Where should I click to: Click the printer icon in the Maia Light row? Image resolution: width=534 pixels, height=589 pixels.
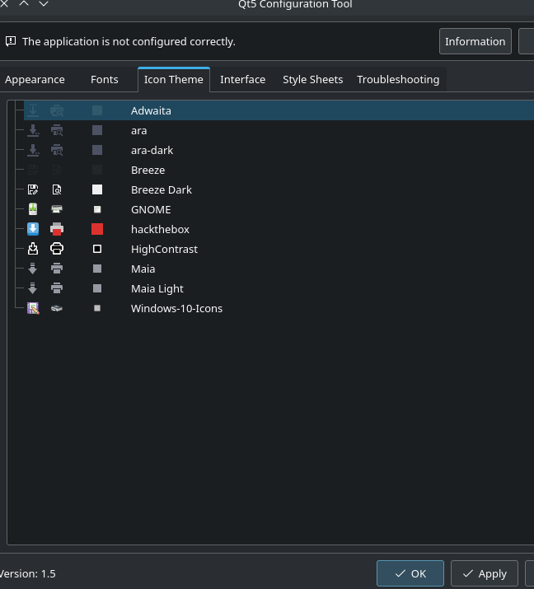tap(57, 288)
